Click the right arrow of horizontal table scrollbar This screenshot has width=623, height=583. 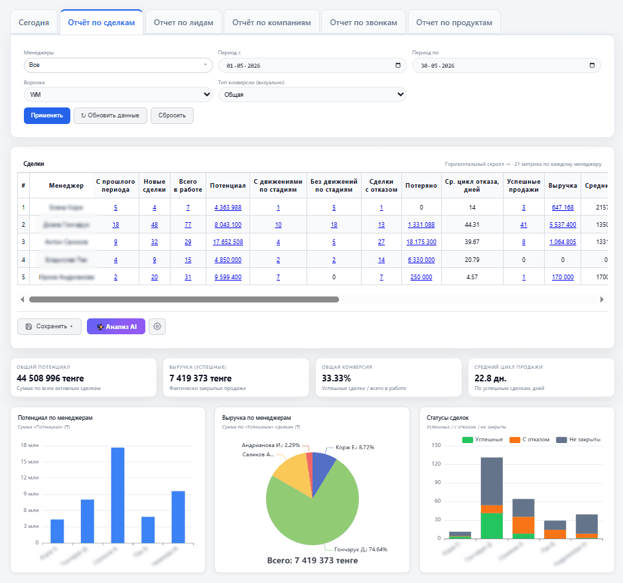(x=602, y=299)
